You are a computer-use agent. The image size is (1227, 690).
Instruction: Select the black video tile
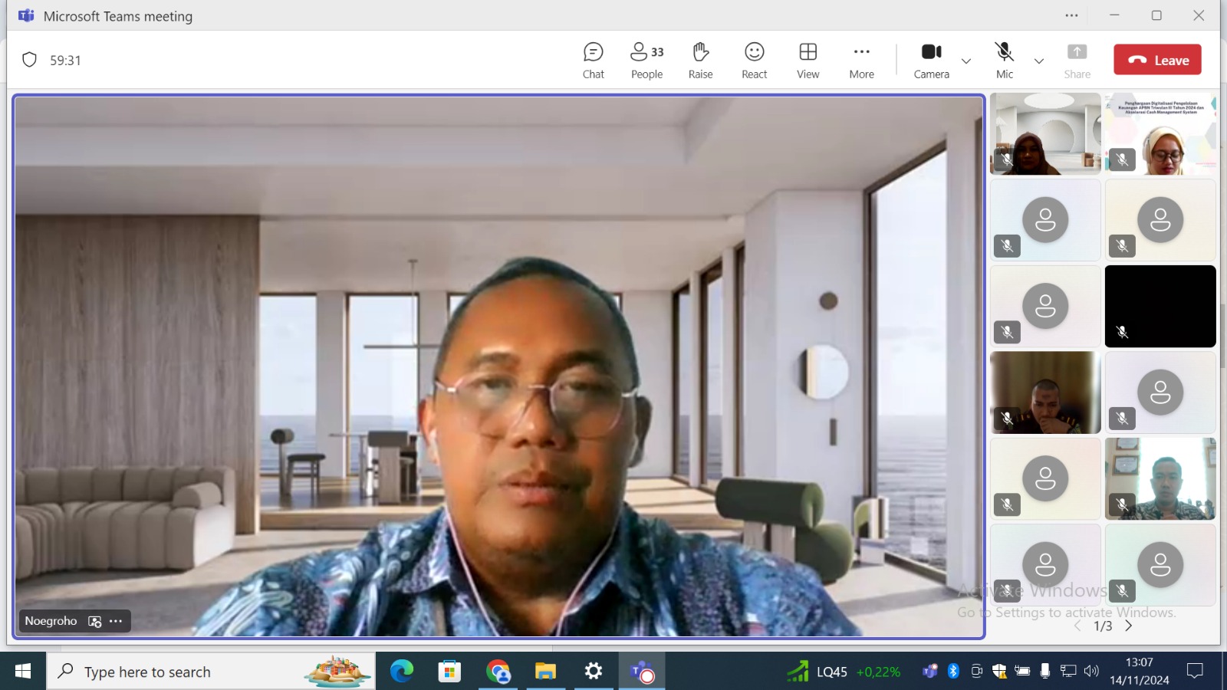coord(1160,307)
